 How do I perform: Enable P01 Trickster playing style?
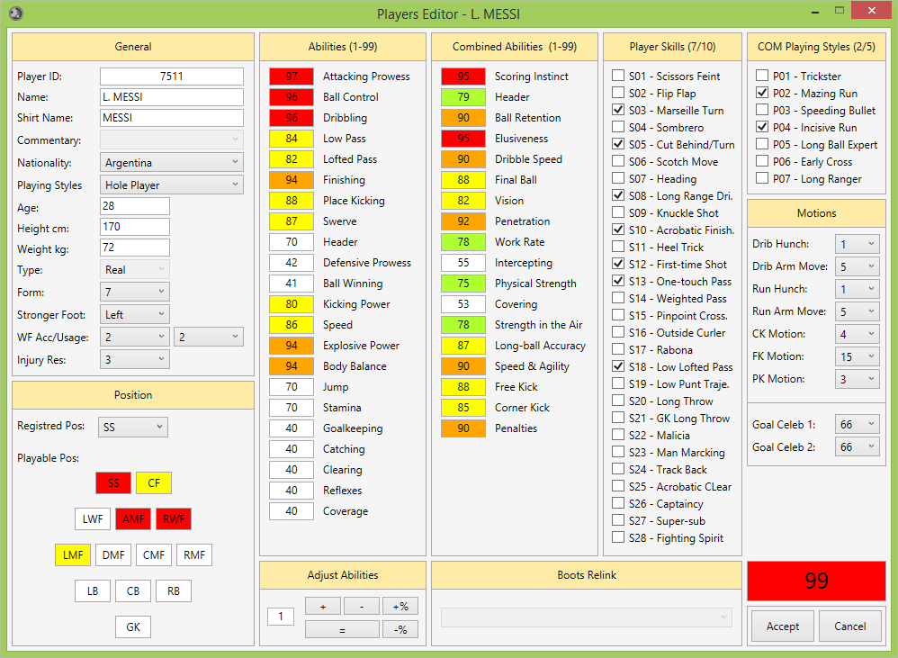[x=762, y=75]
